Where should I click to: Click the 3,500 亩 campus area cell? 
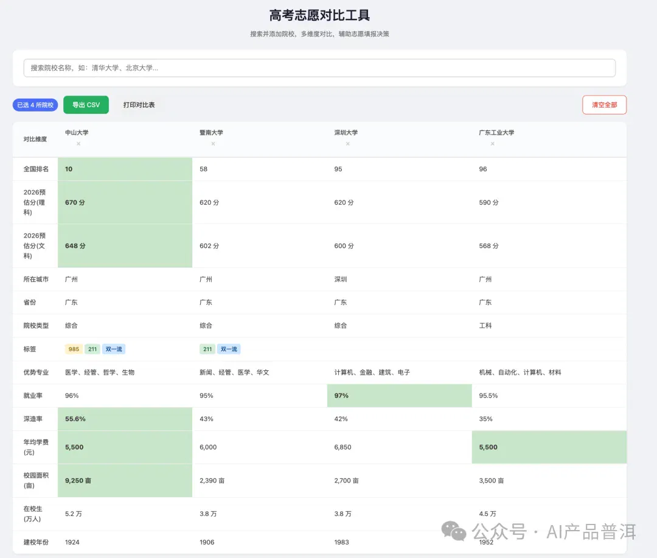549,481
